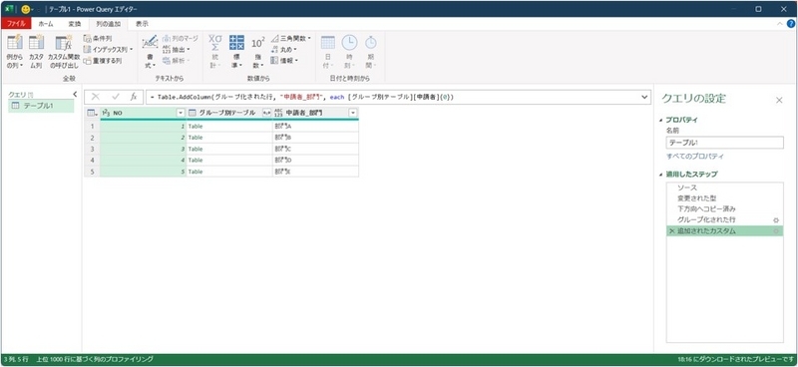
Task: Expand the formula bar with the chevron
Action: [644, 97]
